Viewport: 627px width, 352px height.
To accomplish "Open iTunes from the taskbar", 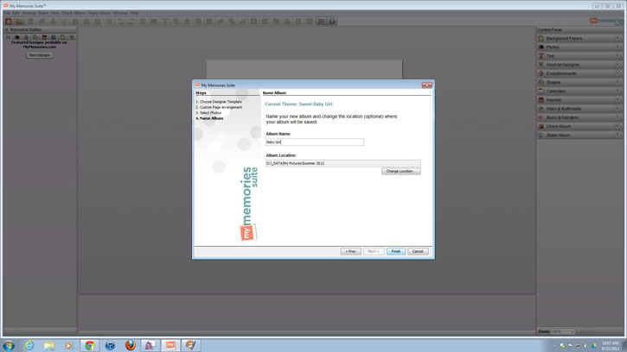I will pos(110,345).
